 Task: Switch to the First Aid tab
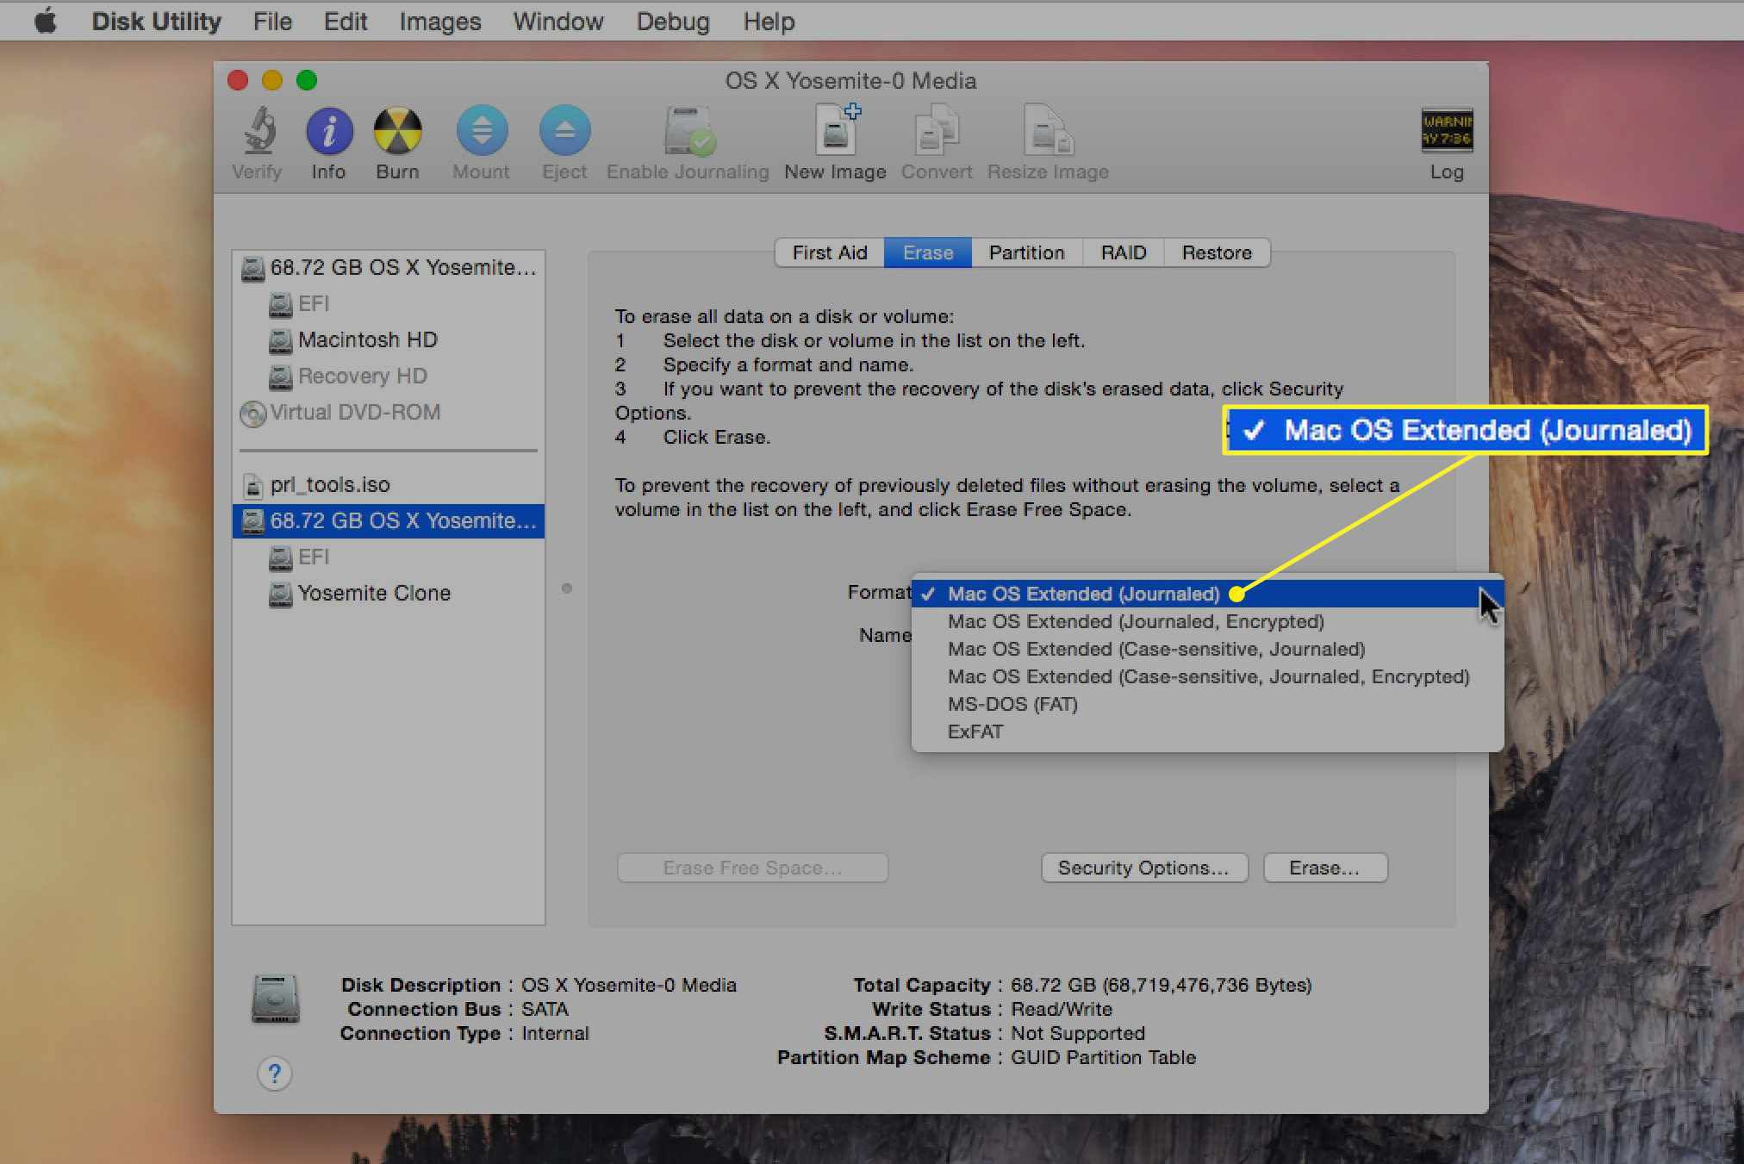coord(829,252)
